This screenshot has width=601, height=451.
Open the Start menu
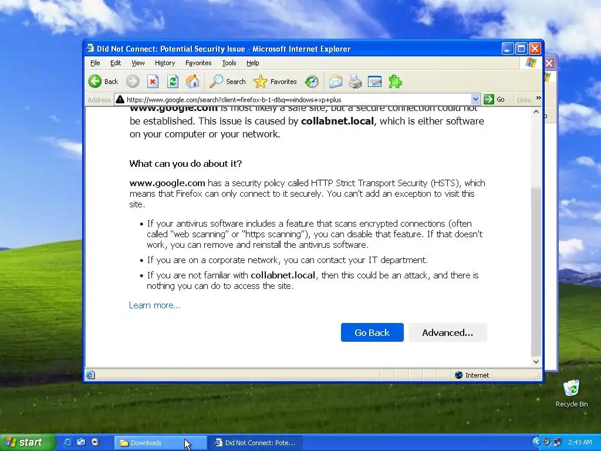28,442
